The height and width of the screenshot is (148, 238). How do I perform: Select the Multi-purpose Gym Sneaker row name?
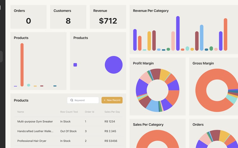tap(35, 121)
